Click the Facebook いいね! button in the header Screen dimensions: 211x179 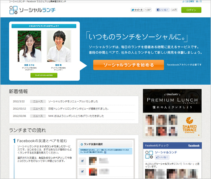tap(162, 10)
